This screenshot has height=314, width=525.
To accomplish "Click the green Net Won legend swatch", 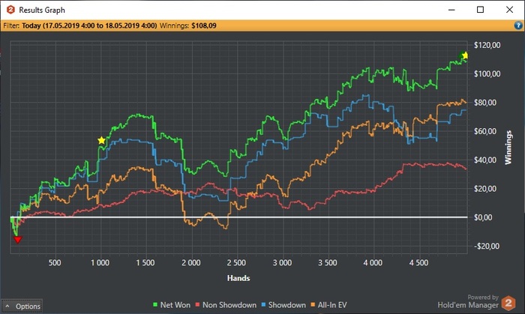I will coord(155,305).
